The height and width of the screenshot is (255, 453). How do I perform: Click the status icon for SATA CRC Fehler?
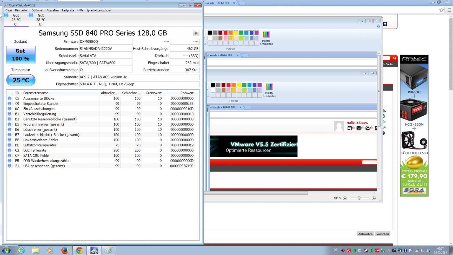[x=10, y=155]
